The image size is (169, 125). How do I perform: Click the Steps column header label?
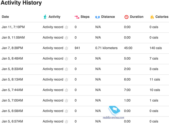coord(85,17)
